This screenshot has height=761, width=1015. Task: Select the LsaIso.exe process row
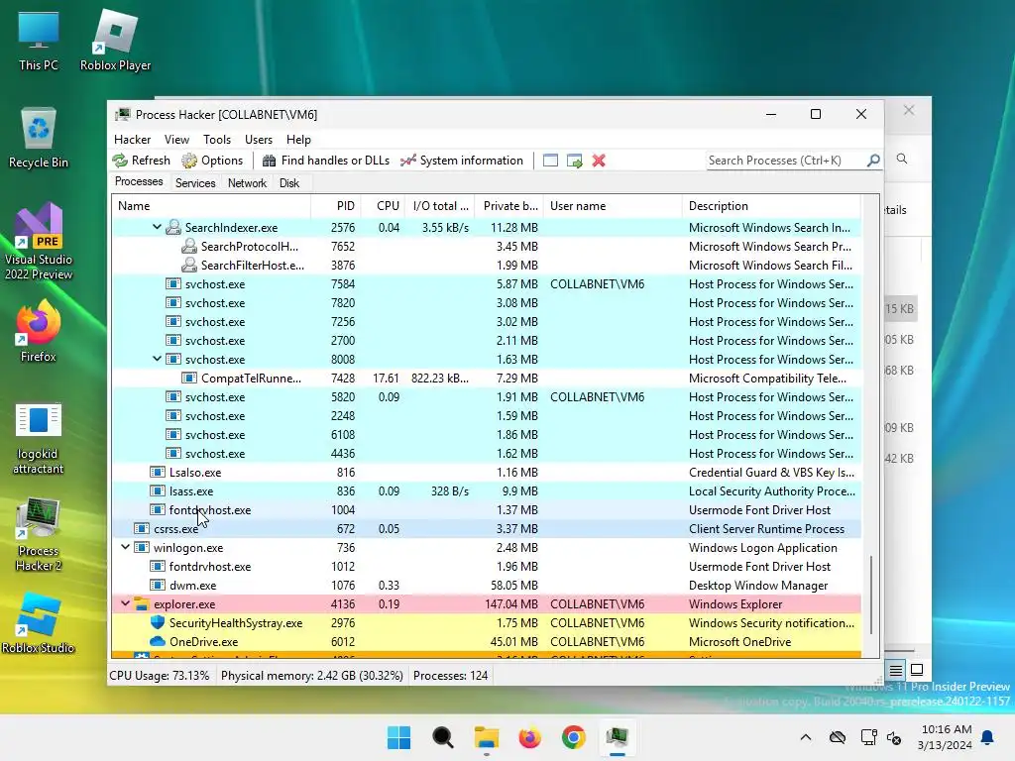(x=487, y=473)
